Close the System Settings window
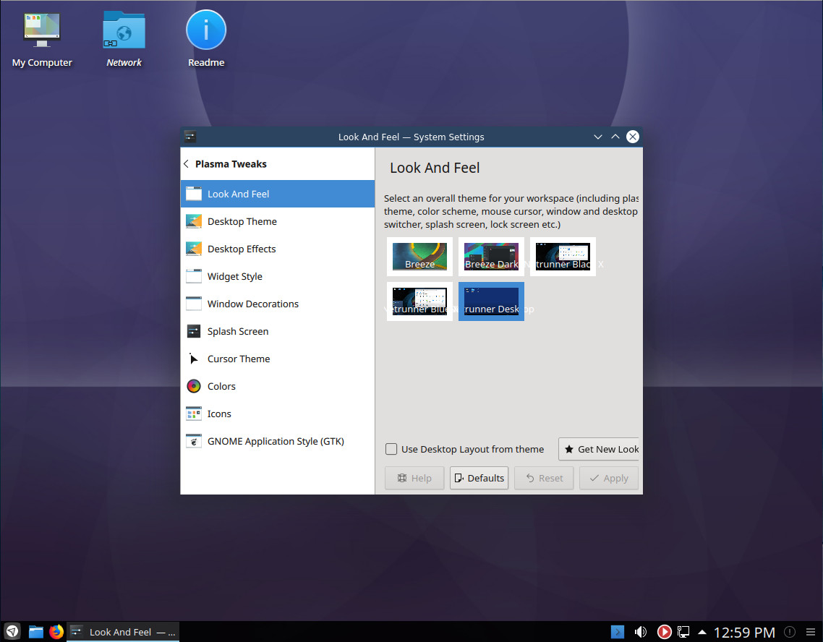The image size is (823, 642). pyautogui.click(x=633, y=137)
